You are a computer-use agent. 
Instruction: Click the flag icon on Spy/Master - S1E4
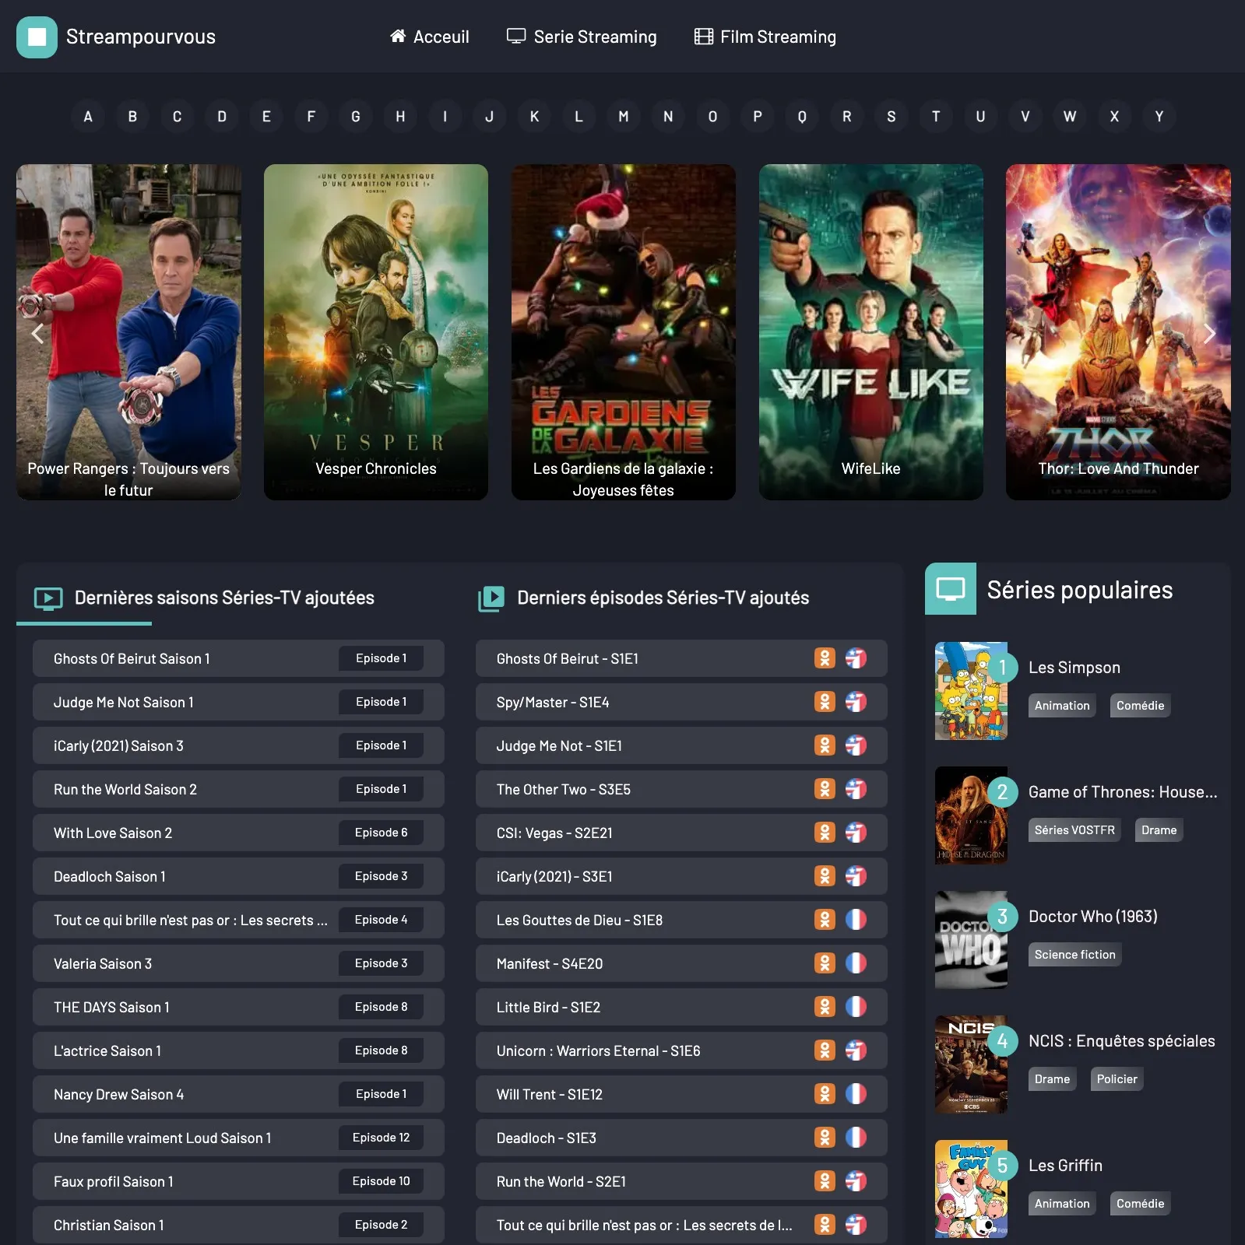856,702
